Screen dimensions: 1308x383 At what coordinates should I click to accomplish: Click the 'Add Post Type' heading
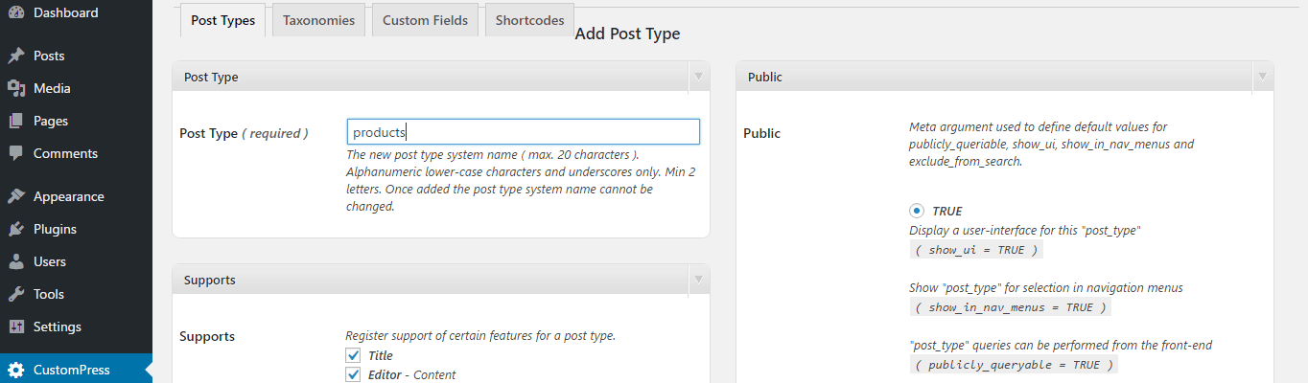[627, 34]
